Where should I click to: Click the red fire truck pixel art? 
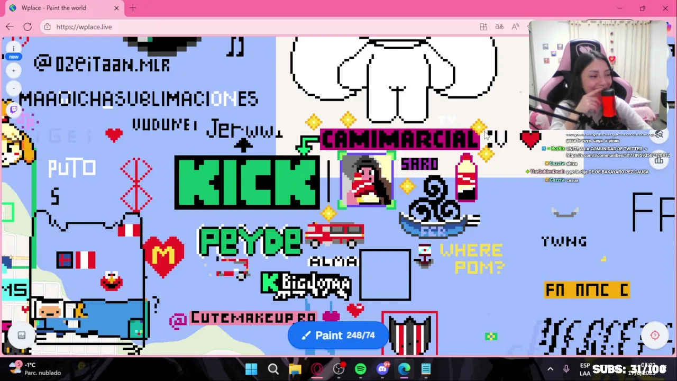334,234
